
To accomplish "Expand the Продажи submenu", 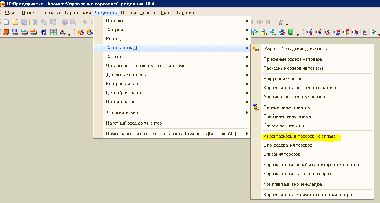I will click(x=172, y=21).
